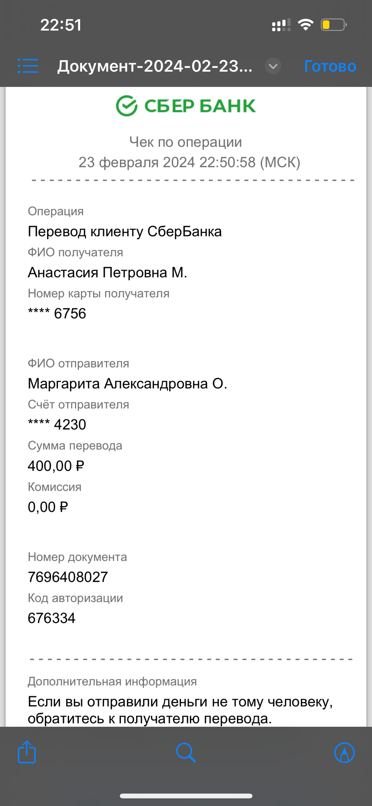Tap the home indicator bar
The image size is (372, 806).
coord(186,796)
